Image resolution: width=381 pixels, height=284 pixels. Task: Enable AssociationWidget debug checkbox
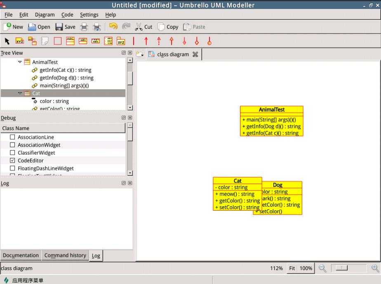pos(12,145)
